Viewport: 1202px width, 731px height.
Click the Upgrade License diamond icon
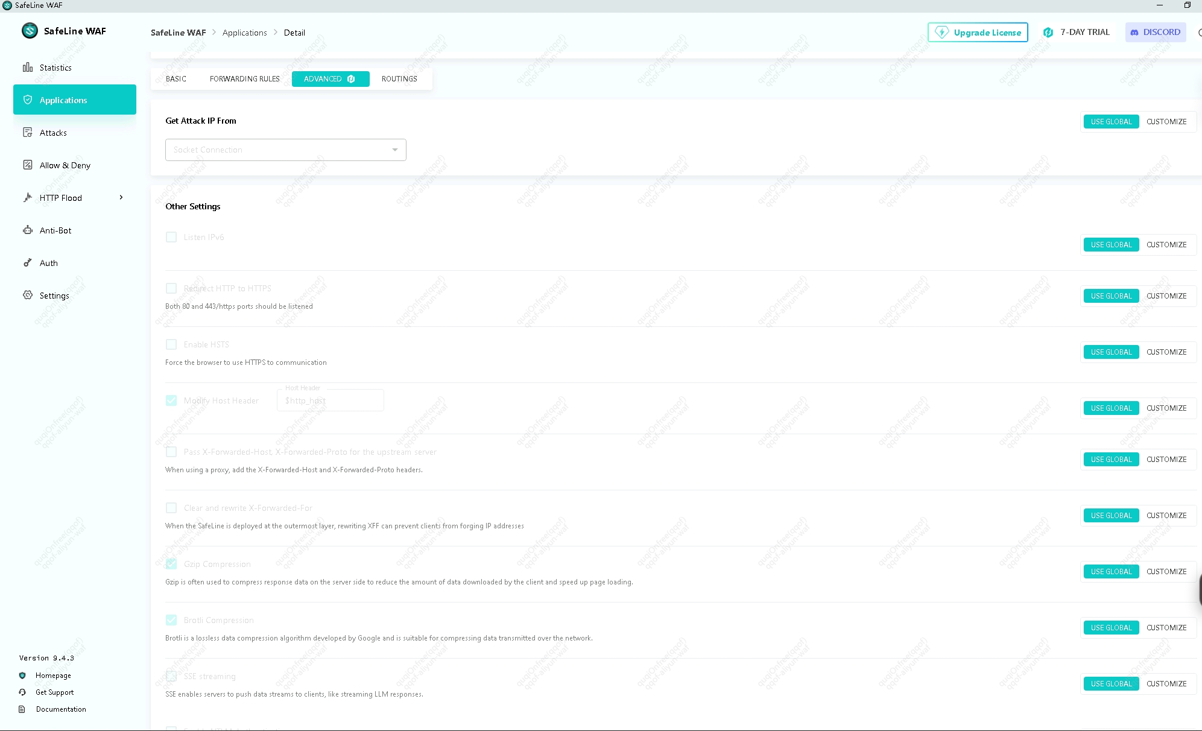941,32
